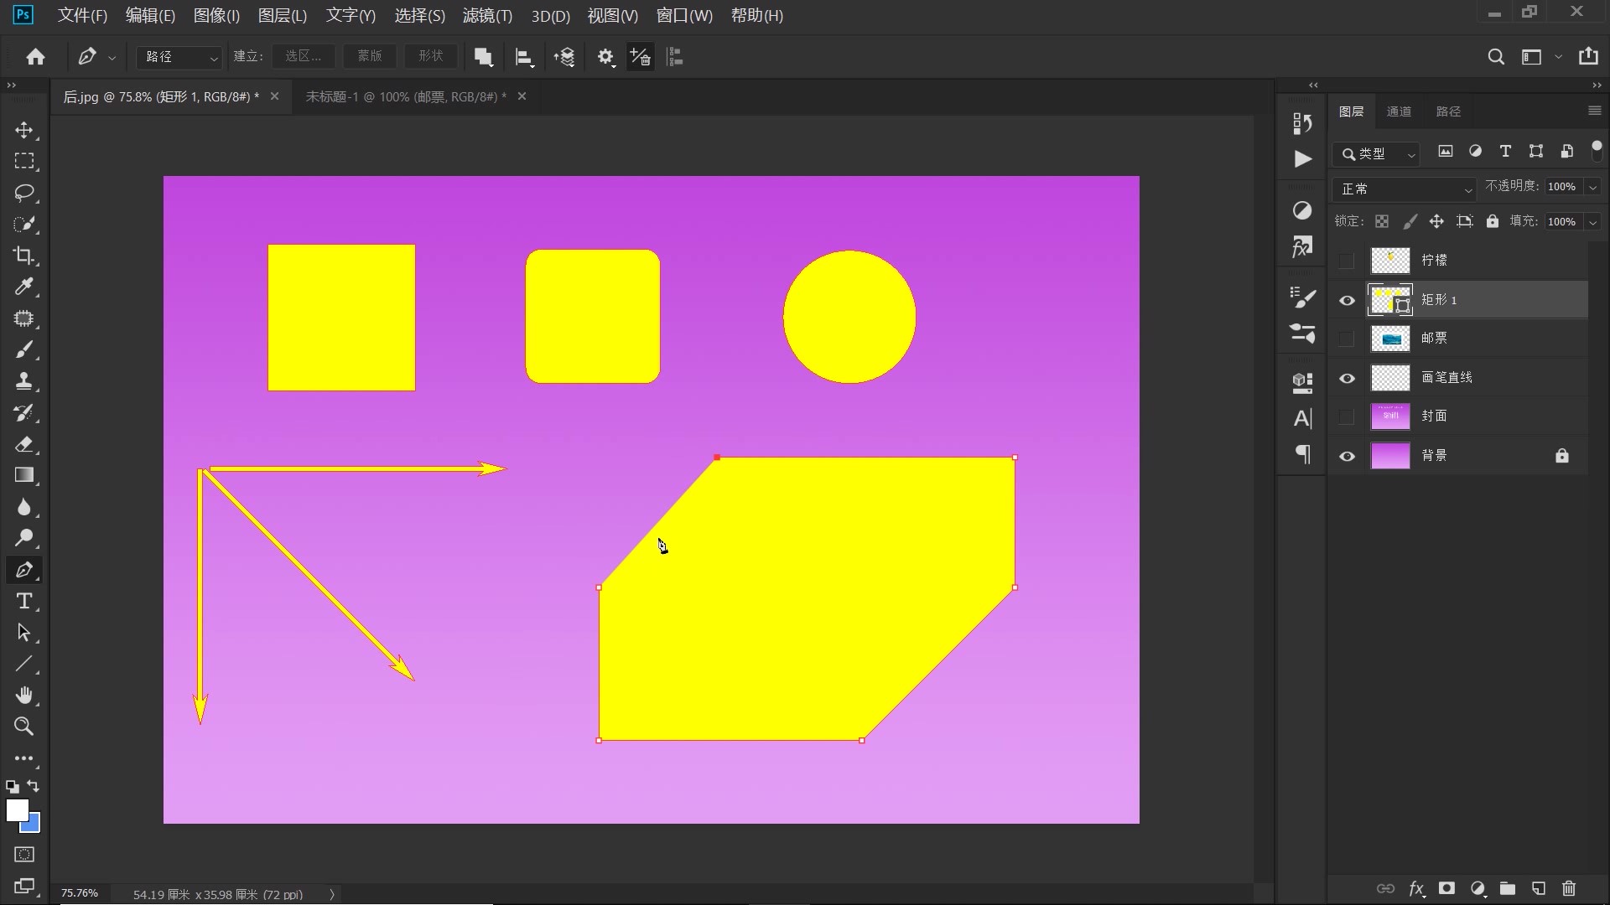The image size is (1610, 905).
Task: Hide the 背景 layer
Action: [x=1347, y=456]
